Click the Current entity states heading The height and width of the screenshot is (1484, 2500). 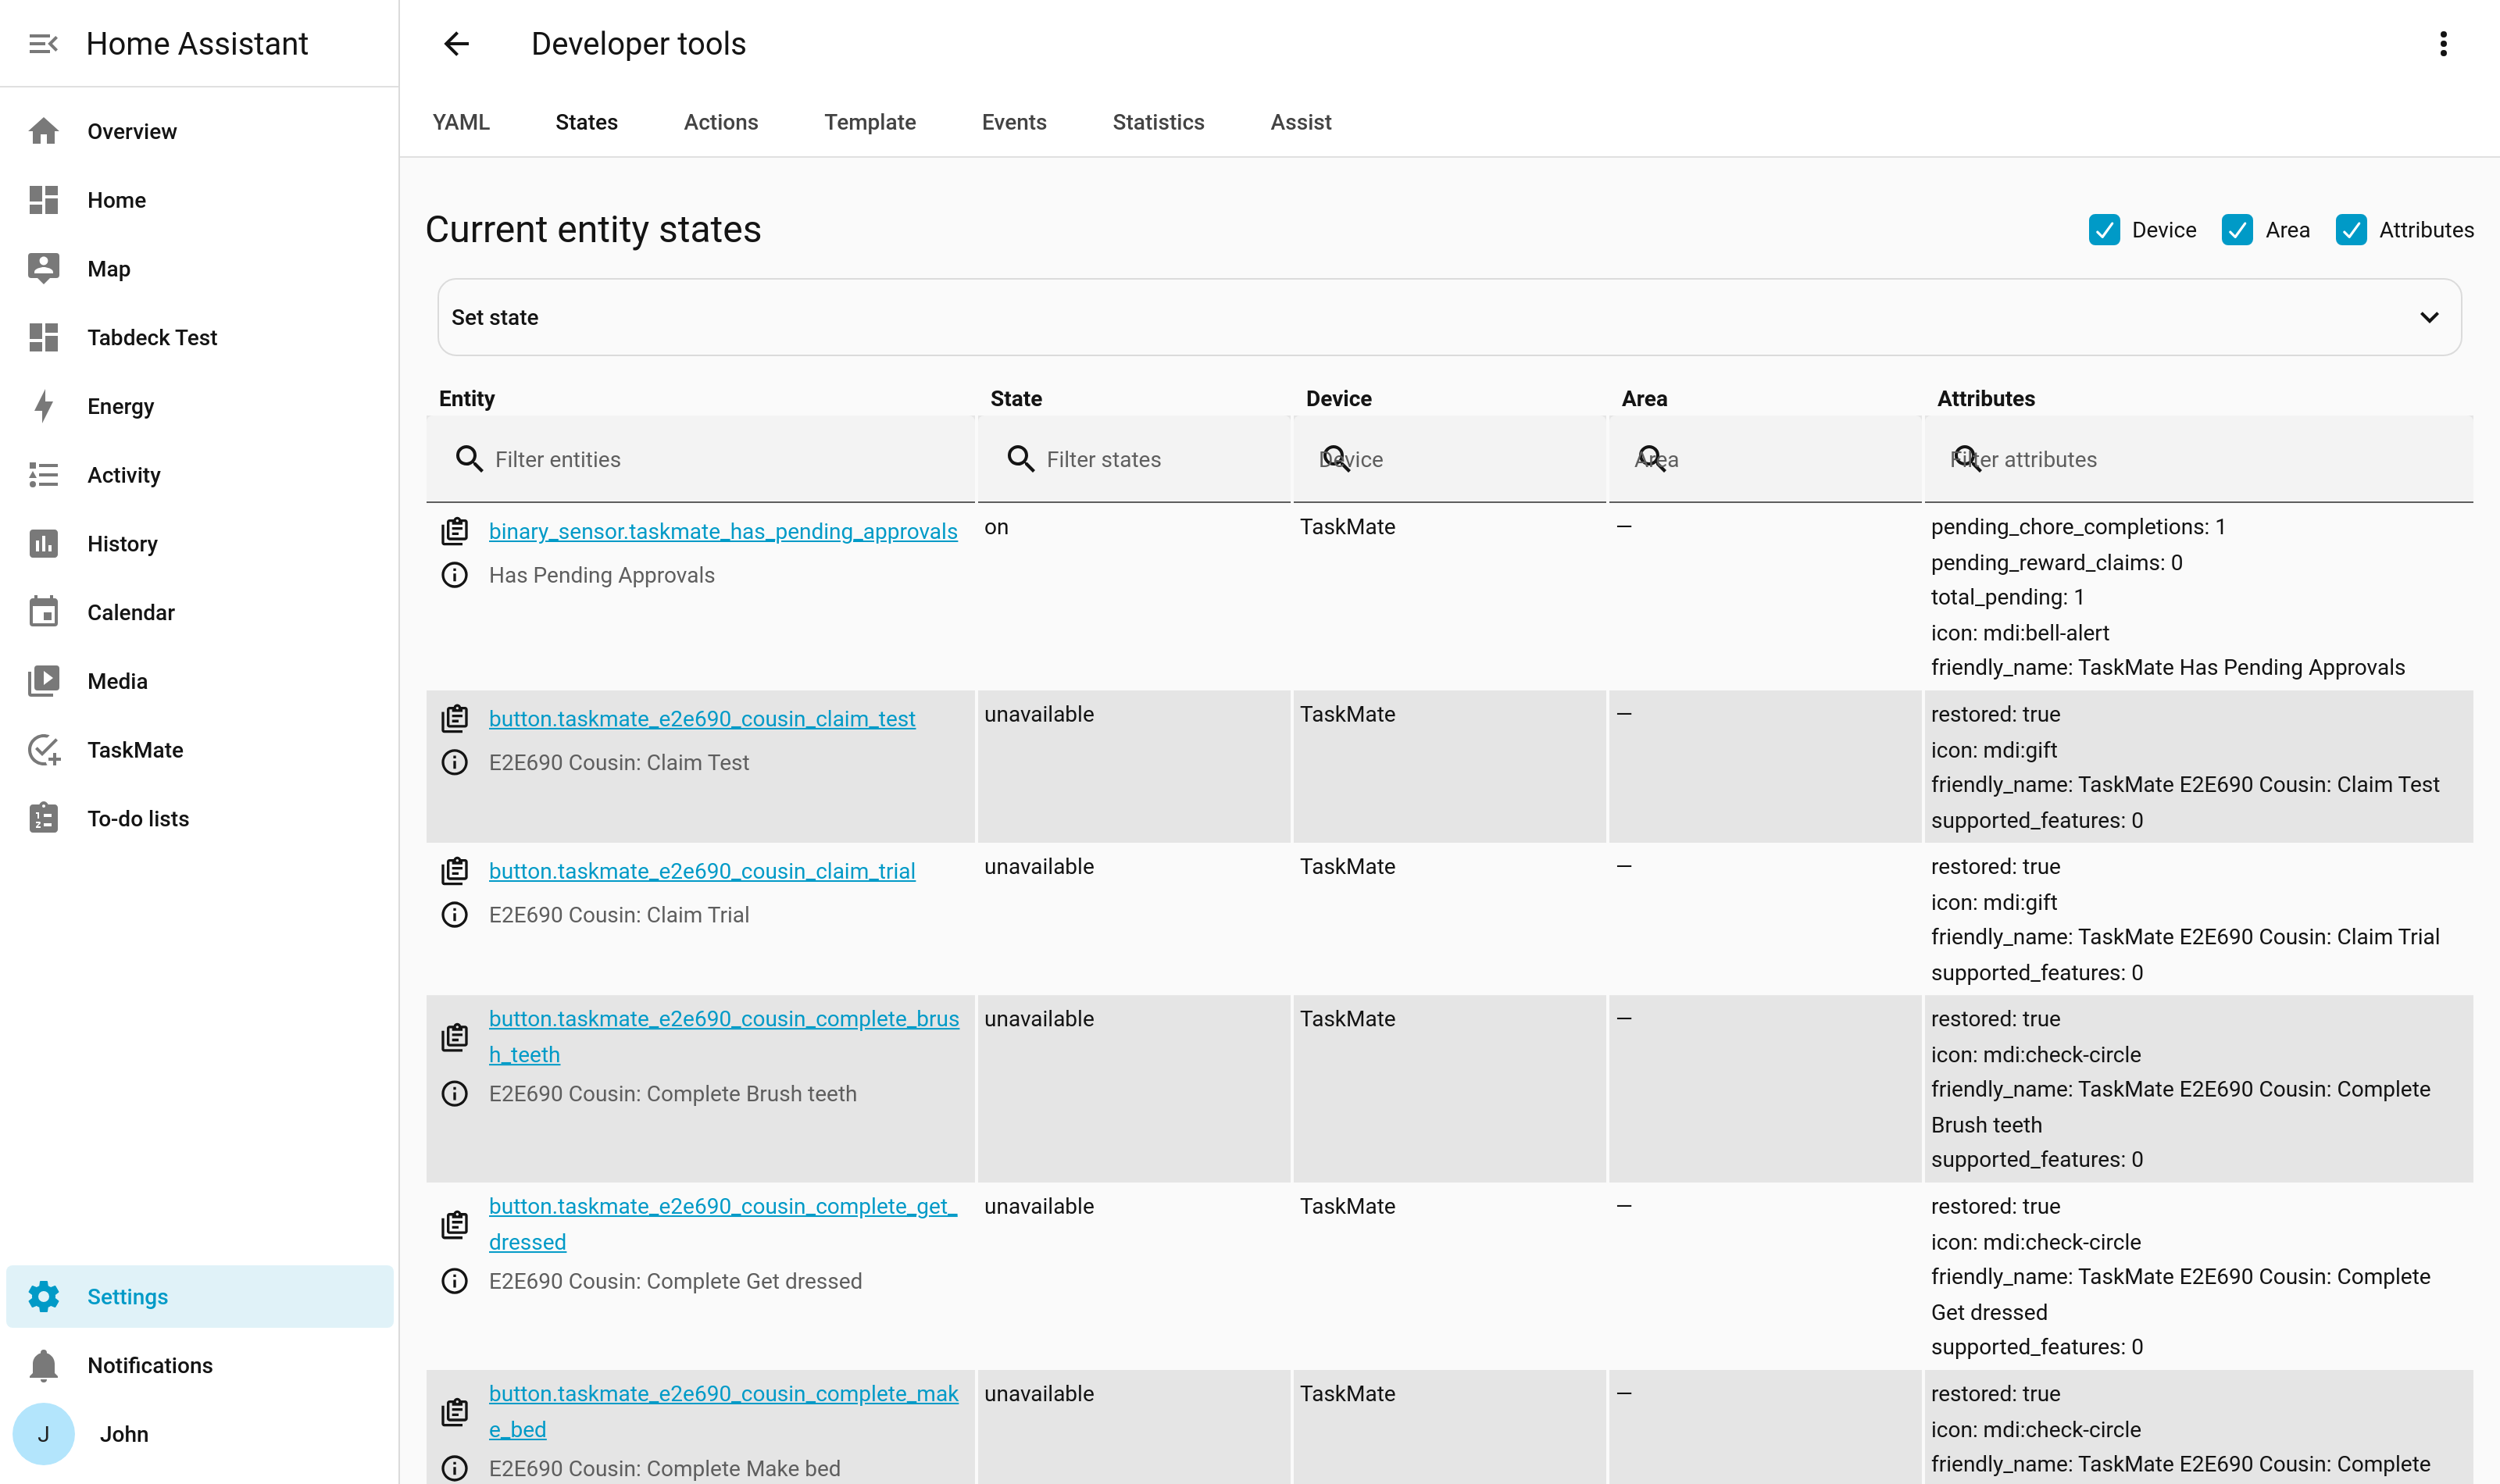tap(593, 229)
